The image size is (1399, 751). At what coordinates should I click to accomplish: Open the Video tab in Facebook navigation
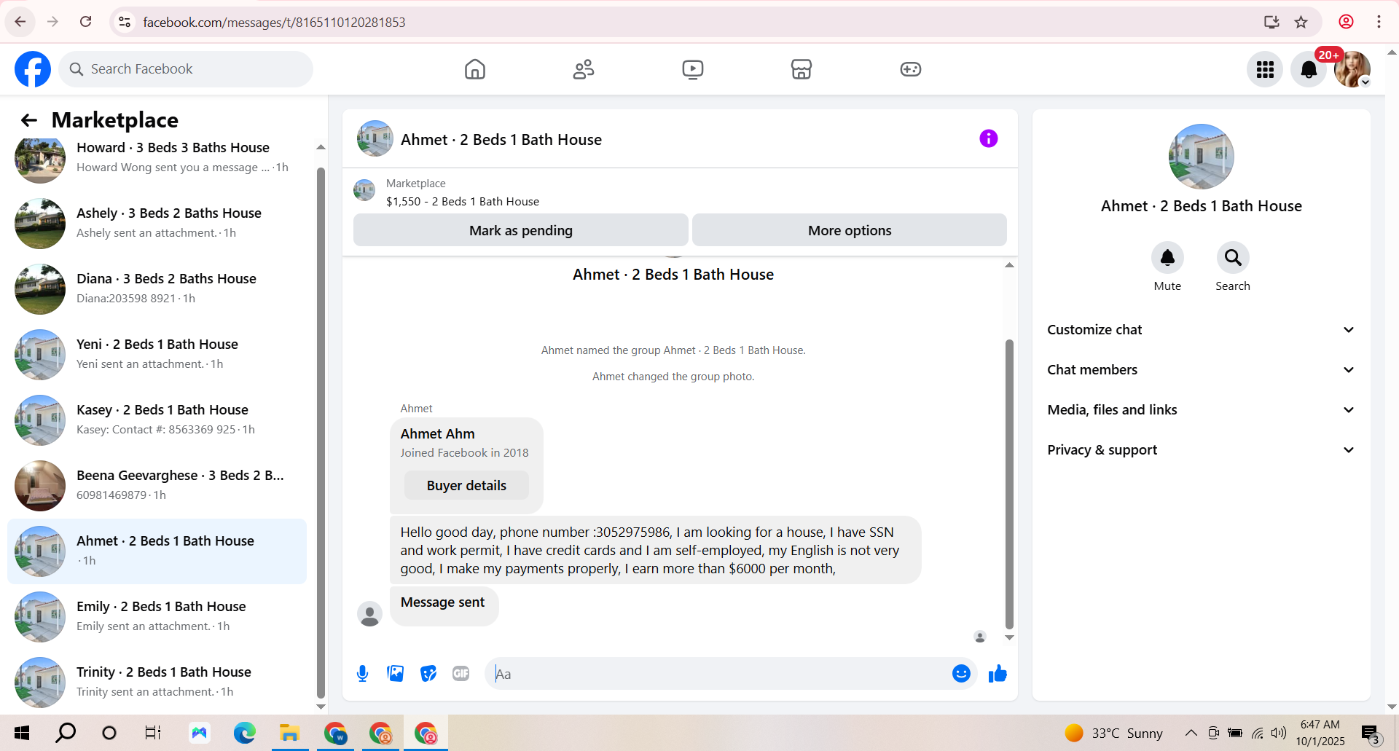pyautogui.click(x=693, y=69)
